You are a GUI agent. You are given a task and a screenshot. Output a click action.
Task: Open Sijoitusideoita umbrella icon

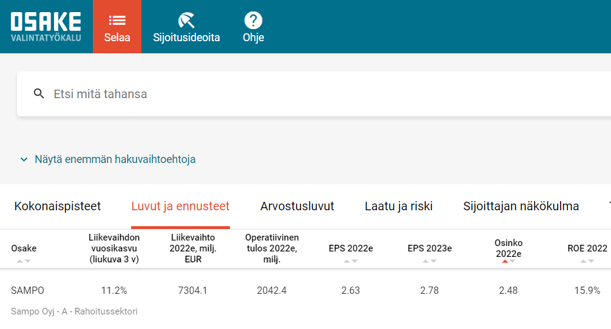(186, 20)
